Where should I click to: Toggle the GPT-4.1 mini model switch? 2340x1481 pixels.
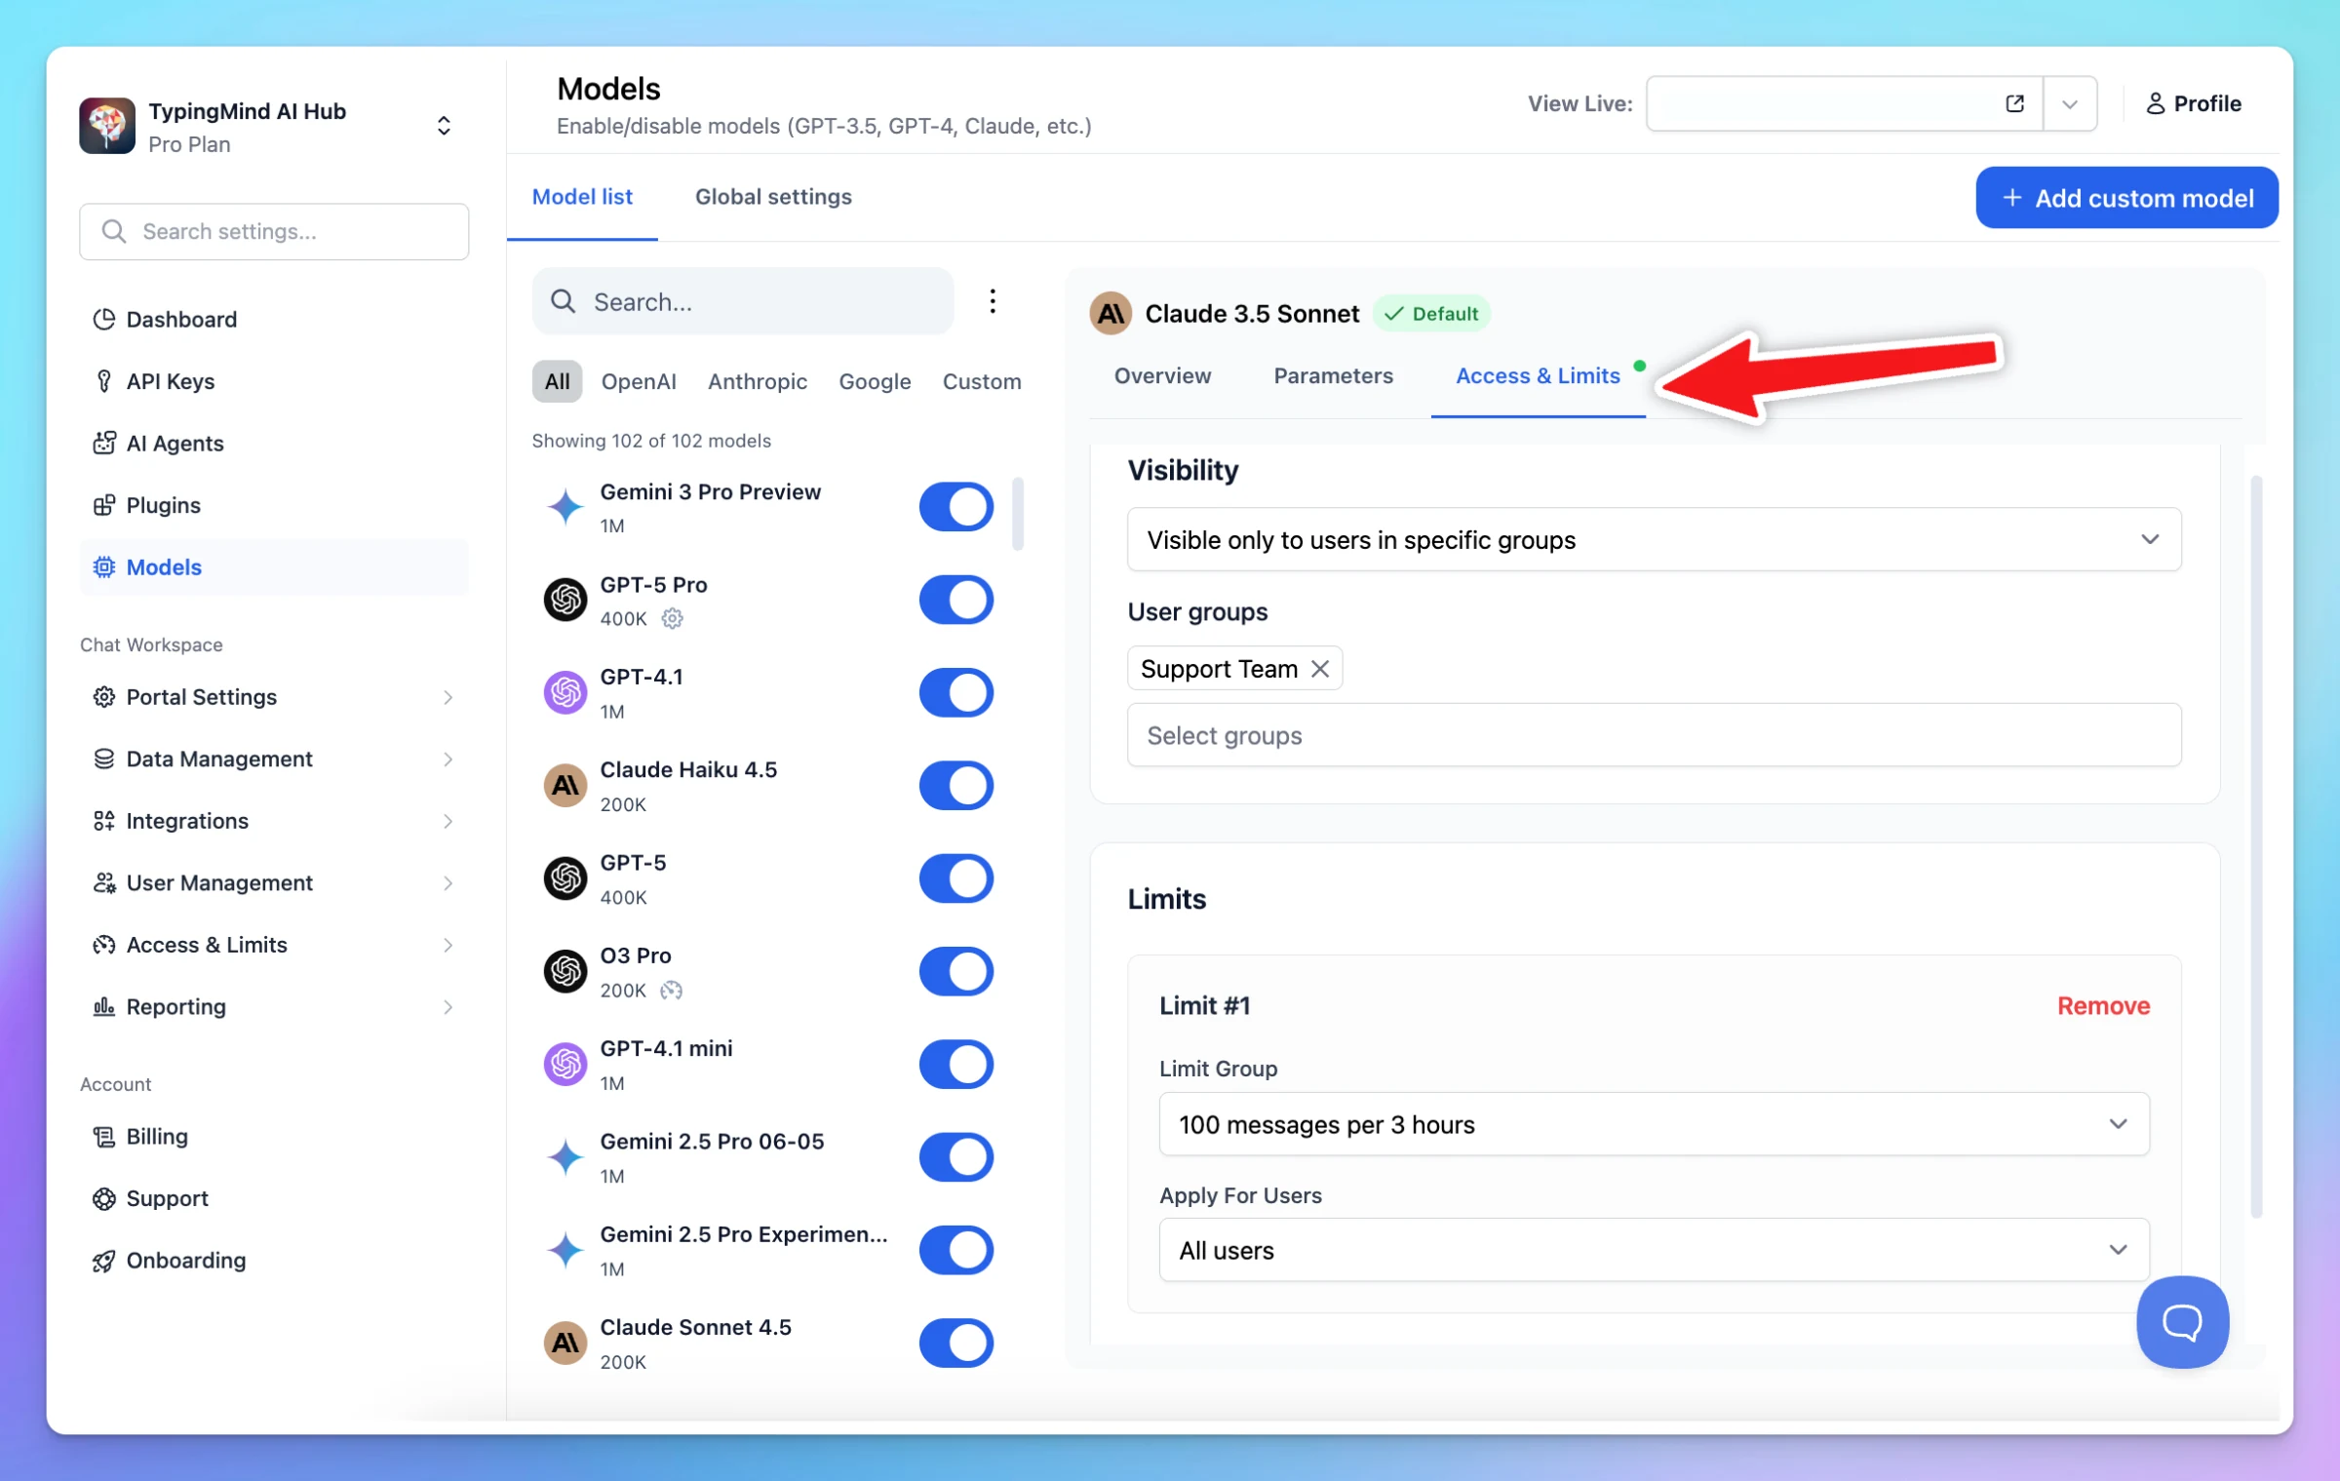[x=955, y=1065]
